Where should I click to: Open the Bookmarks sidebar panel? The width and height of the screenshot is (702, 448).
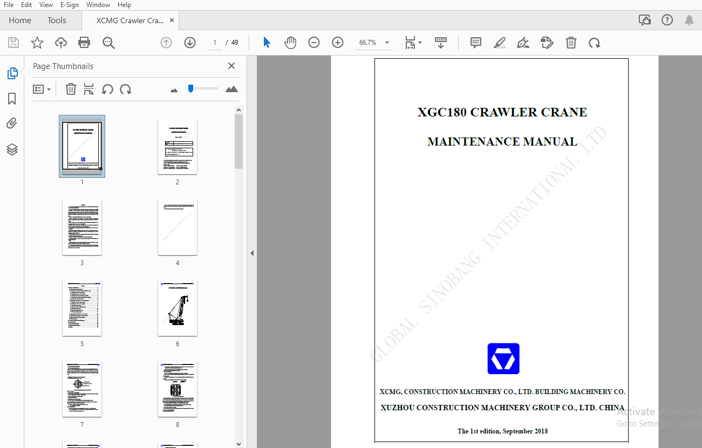pyautogui.click(x=12, y=99)
